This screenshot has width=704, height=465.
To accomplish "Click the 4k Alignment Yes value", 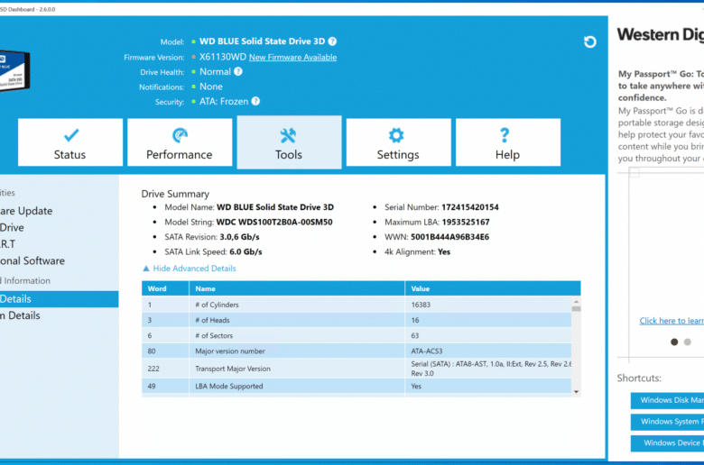I will point(443,251).
